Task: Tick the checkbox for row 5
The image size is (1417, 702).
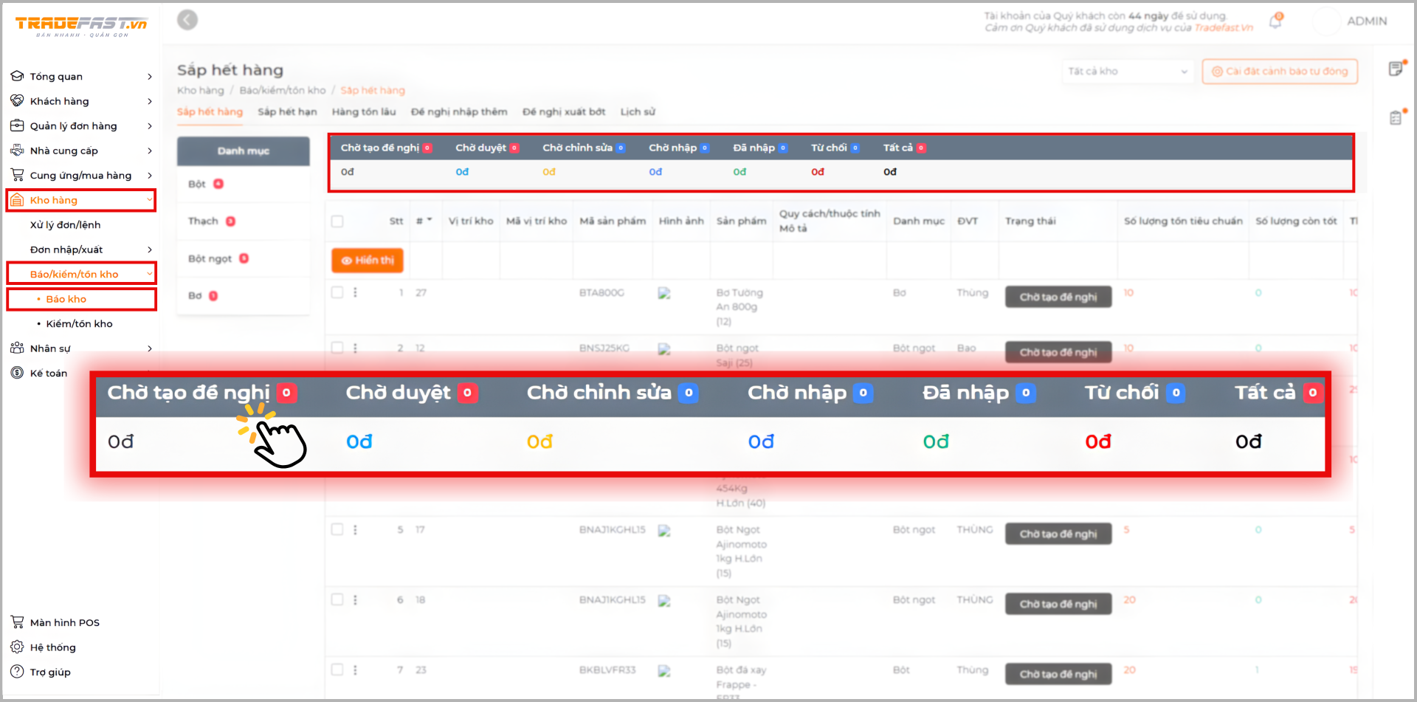Action: point(337,529)
